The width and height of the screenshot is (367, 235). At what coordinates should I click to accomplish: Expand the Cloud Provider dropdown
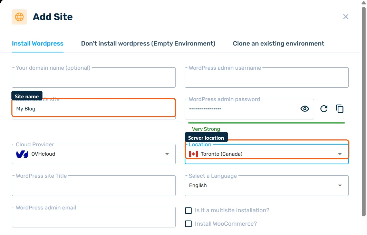(x=94, y=154)
